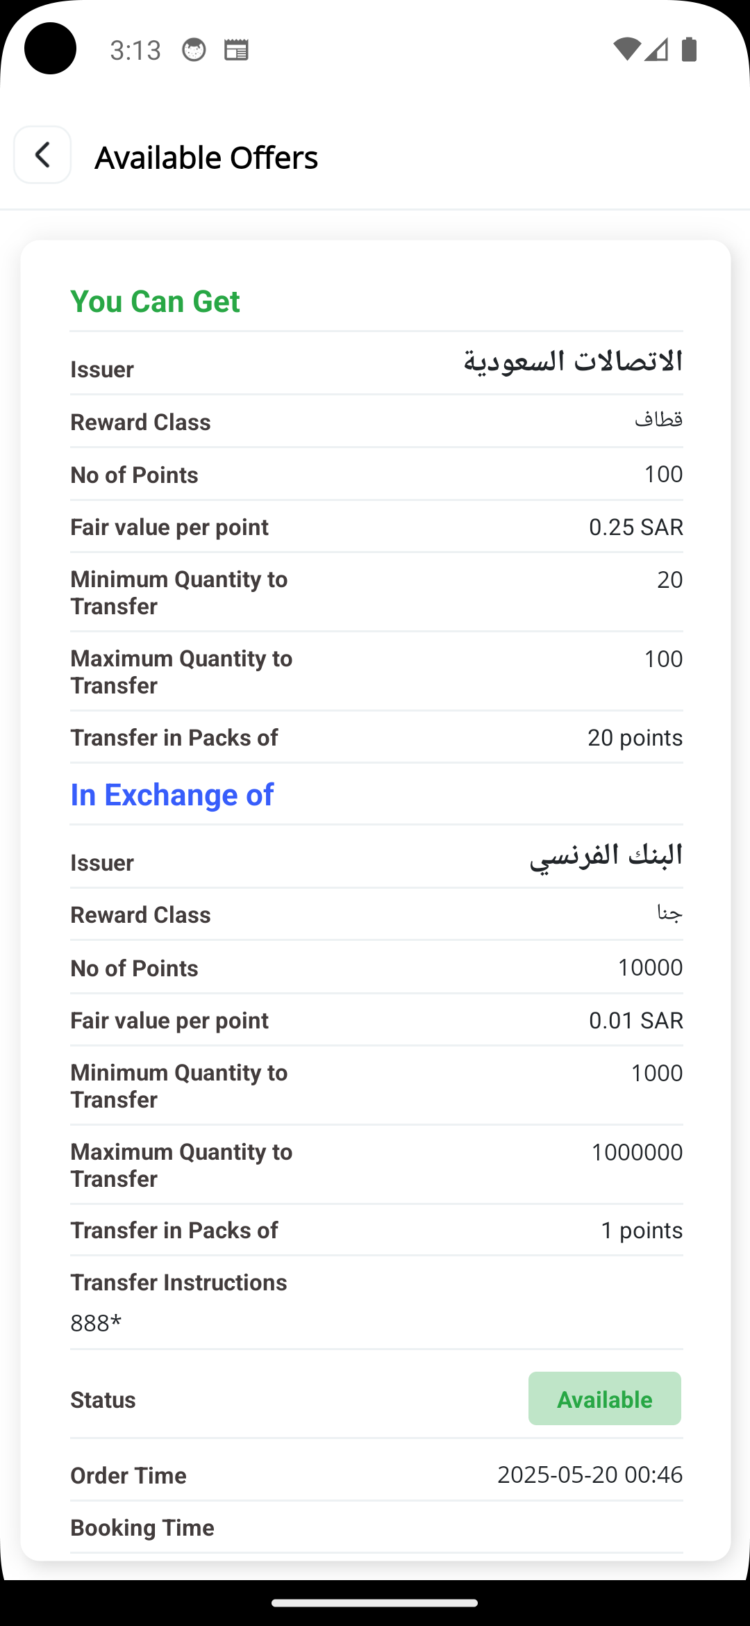Tap the calendar notification icon

pos(236,50)
